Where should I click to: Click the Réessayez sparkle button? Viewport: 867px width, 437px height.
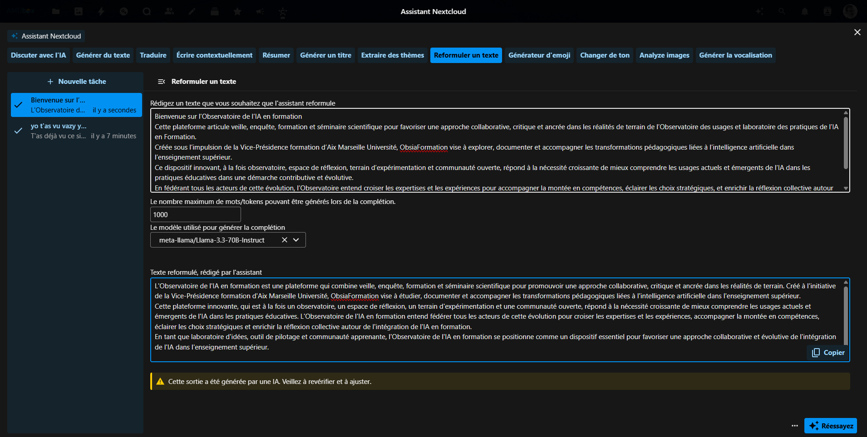830,426
